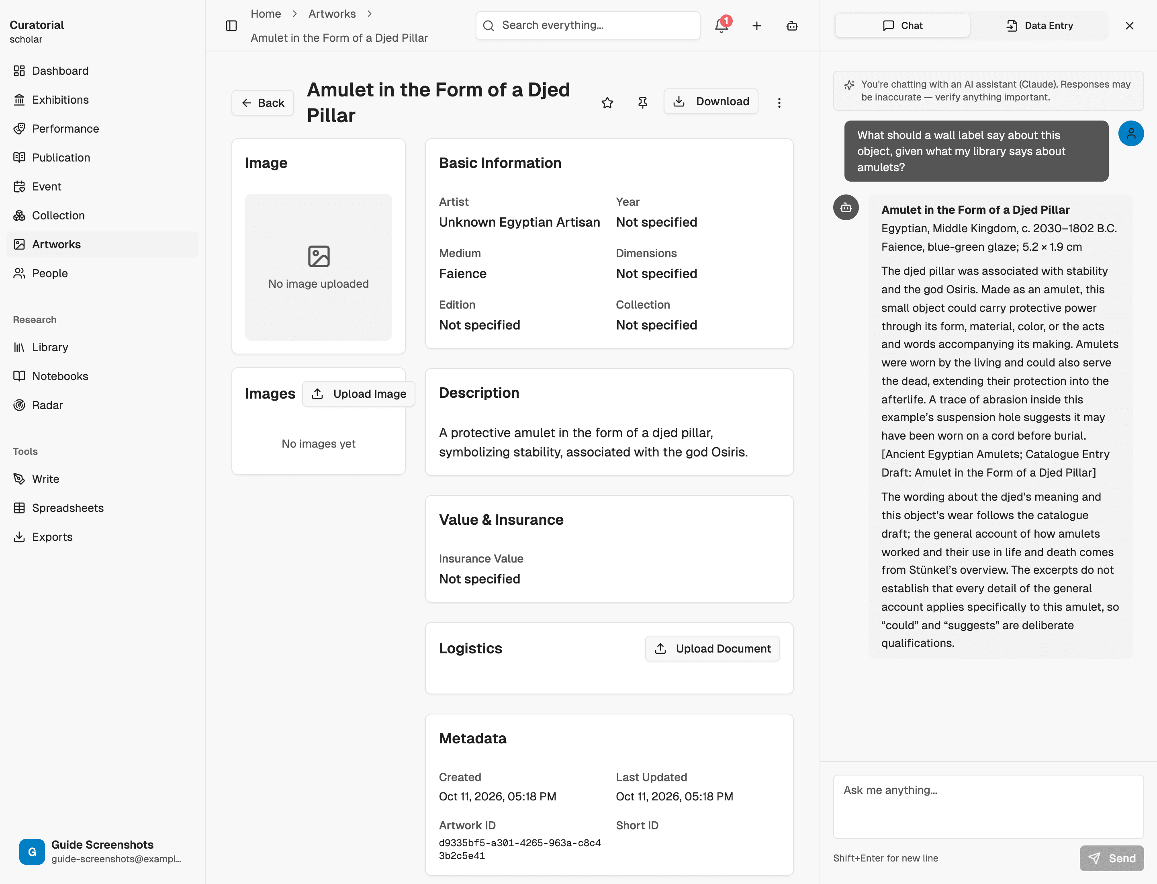Open the research Library
1157x884 pixels.
click(102, 347)
